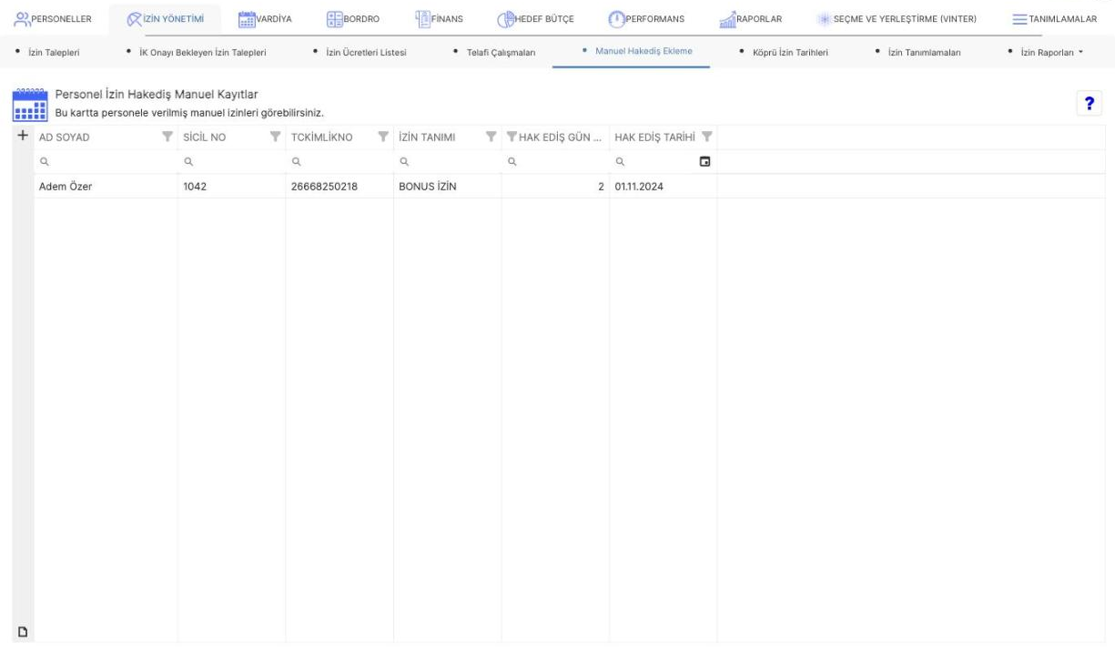Select the BONUS İZİN cell
Screen dimensions: 1115x652
click(x=447, y=187)
